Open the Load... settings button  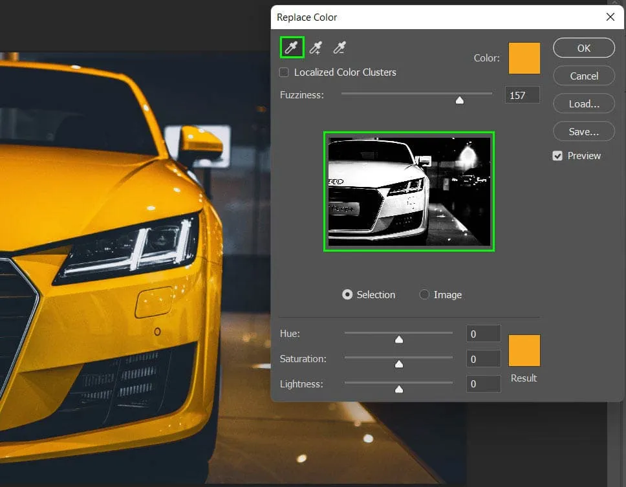[x=584, y=103]
